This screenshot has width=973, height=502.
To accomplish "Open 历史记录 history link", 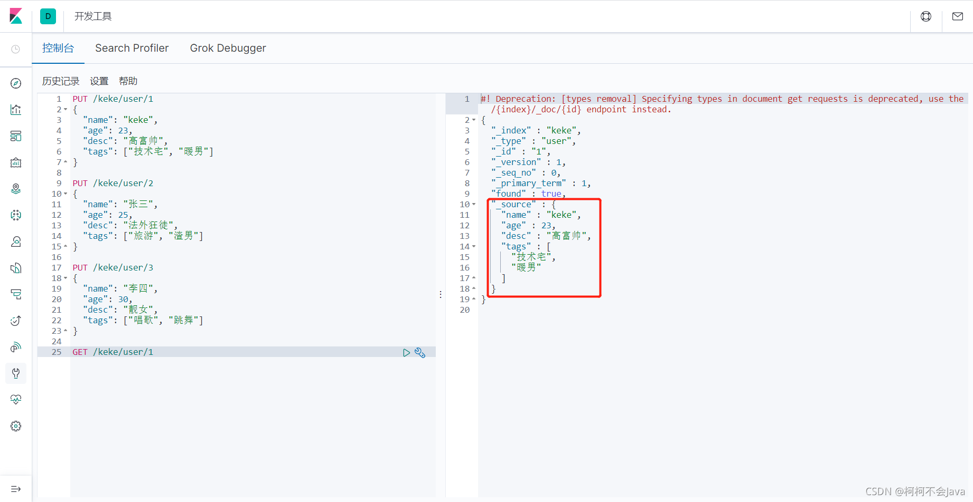I will click(x=61, y=81).
